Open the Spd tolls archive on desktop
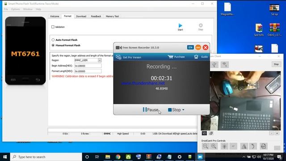 [x=259, y=30]
